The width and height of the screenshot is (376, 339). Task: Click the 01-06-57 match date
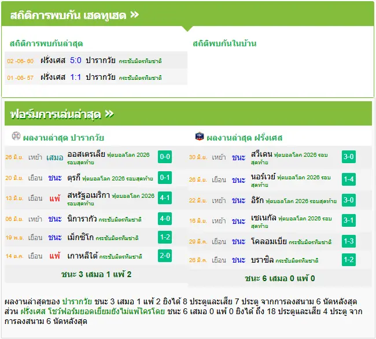click(x=20, y=78)
